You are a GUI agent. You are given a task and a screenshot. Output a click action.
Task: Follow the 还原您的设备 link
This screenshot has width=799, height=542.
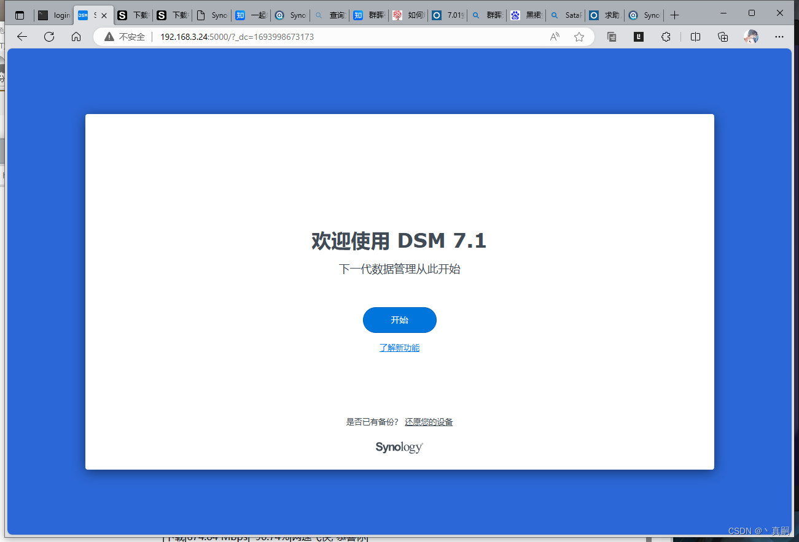point(429,422)
